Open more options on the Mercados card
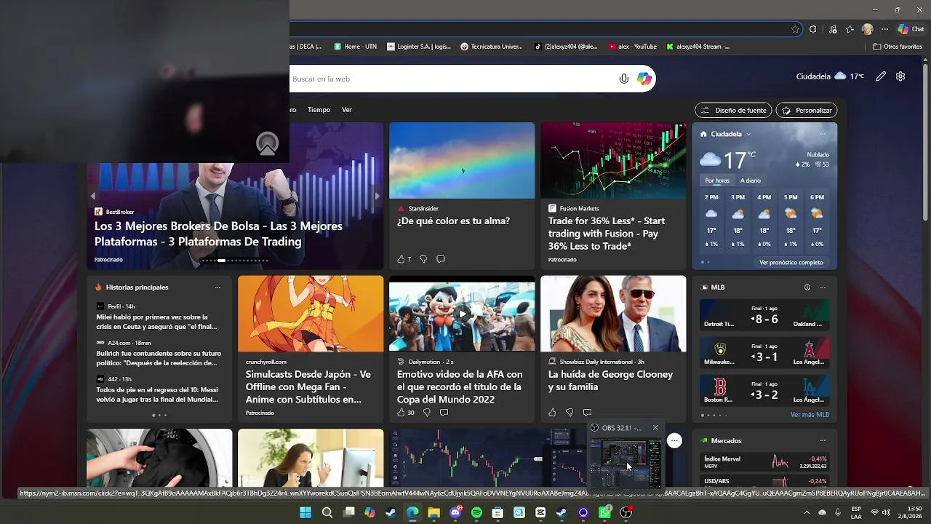 (x=823, y=440)
